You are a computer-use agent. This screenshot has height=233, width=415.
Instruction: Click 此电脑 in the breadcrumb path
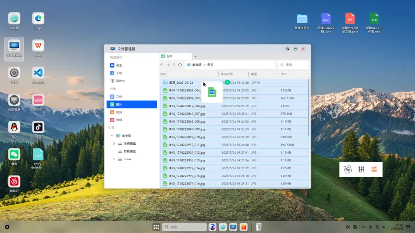click(197, 65)
